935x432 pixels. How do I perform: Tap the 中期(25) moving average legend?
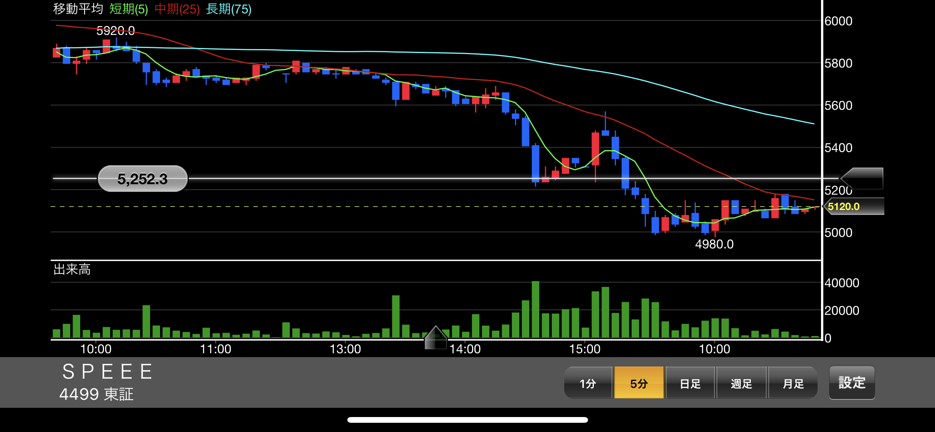pyautogui.click(x=177, y=9)
